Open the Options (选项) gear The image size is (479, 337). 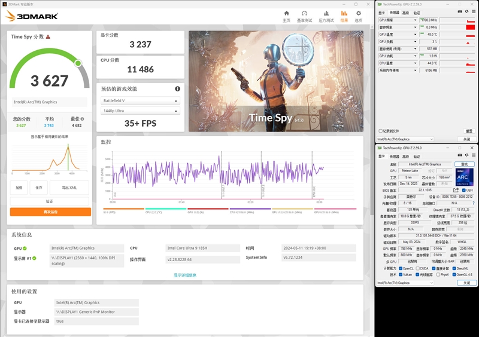(358, 17)
